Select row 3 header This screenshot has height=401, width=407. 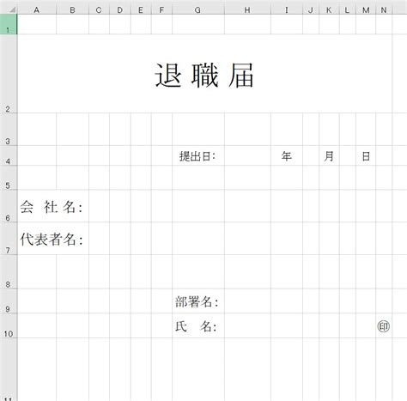coord(9,130)
